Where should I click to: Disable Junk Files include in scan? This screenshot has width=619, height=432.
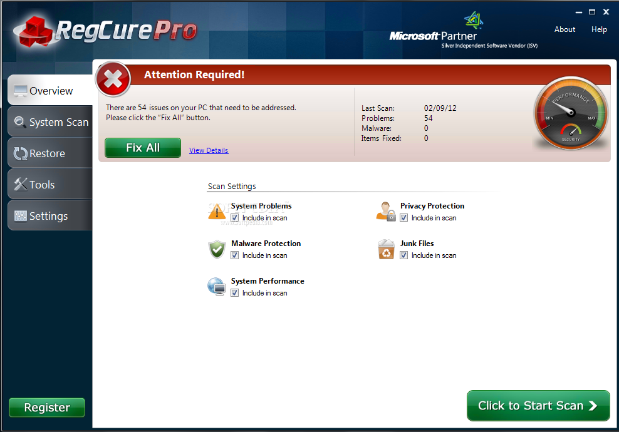[x=404, y=255]
